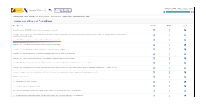
Task: Open Modelo 100 - Modelo 102 Declaración link
Action: click(35, 30)
